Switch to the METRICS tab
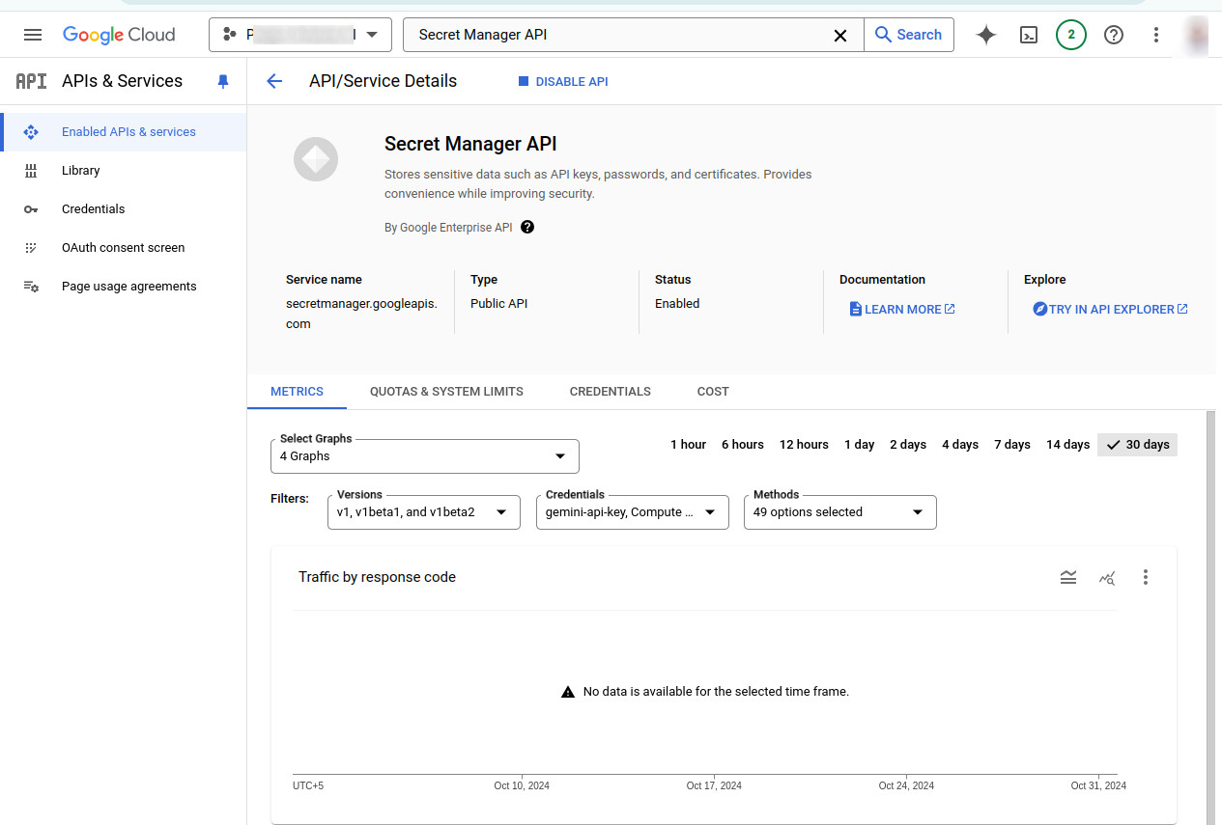 click(x=297, y=392)
